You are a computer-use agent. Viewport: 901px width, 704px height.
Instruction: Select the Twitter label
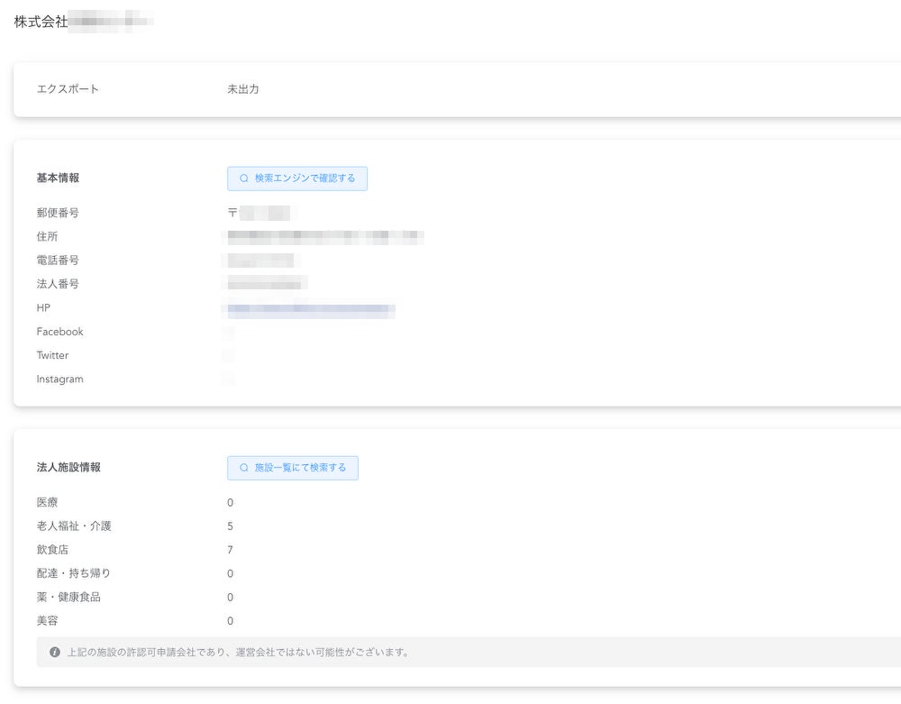click(52, 355)
